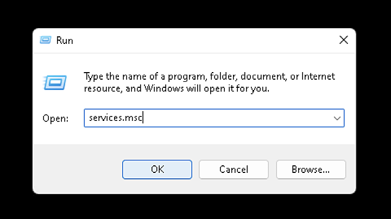The height and width of the screenshot is (219, 391).
Task: Click the "Run" title text
Action: 64,41
